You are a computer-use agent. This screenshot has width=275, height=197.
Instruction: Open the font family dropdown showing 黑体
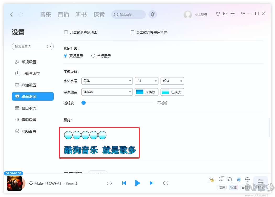(107, 81)
